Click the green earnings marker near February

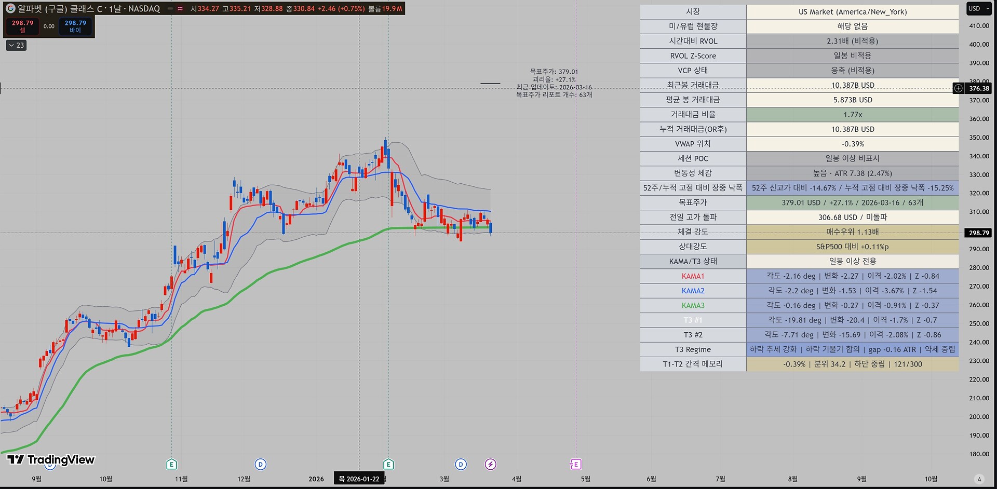388,464
